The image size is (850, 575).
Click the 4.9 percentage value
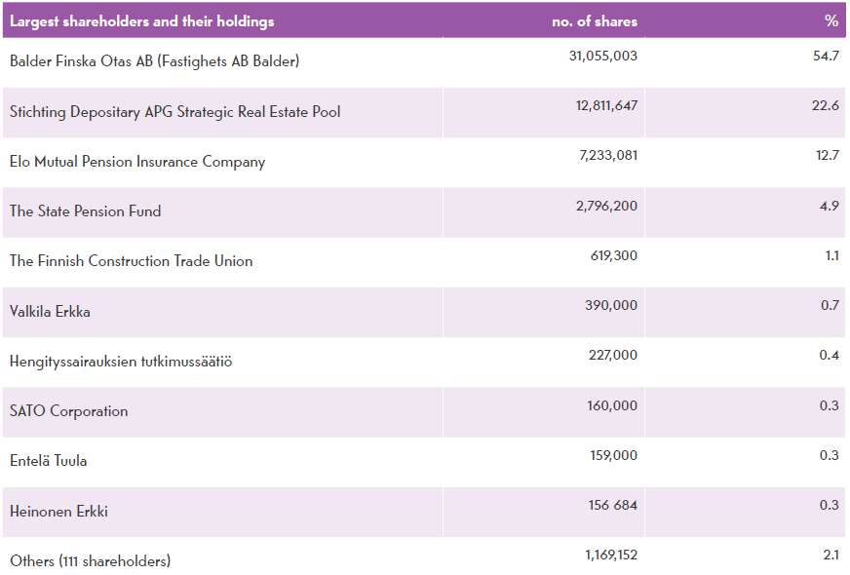[x=830, y=206]
